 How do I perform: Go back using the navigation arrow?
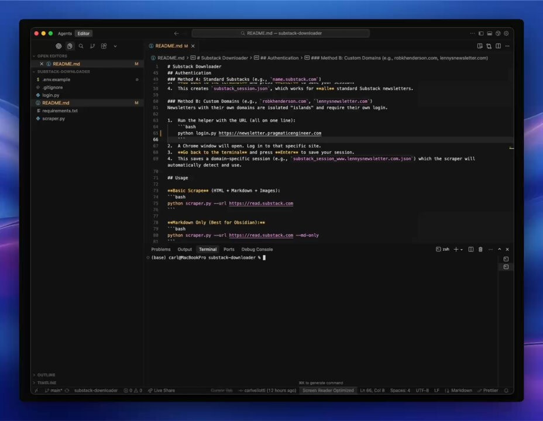coord(176,33)
